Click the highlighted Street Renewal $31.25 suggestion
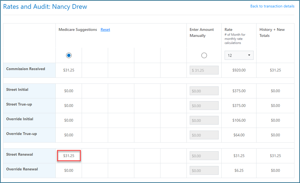300x183 pixels. point(69,156)
